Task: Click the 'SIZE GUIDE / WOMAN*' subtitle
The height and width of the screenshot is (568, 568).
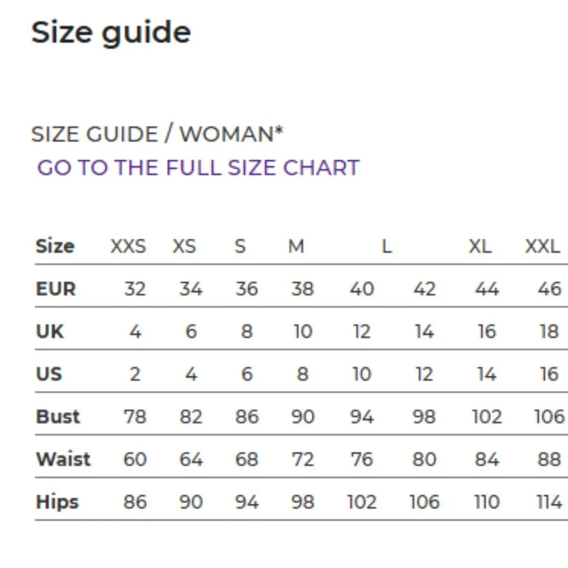Action: (157, 134)
